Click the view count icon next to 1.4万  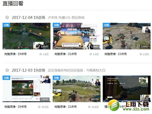pyautogui.click(x=91, y=54)
